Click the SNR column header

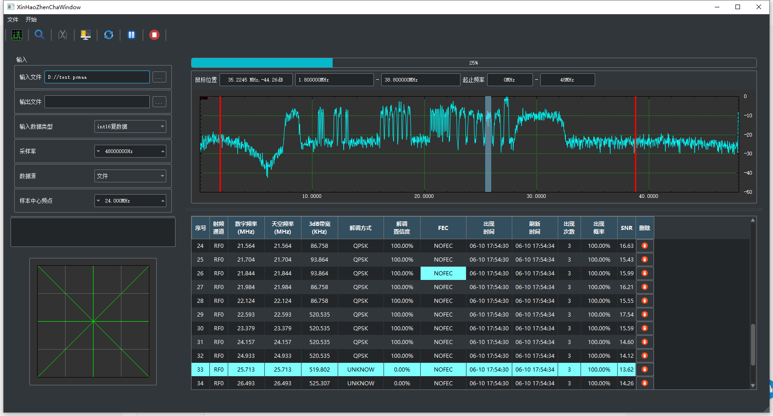626,228
